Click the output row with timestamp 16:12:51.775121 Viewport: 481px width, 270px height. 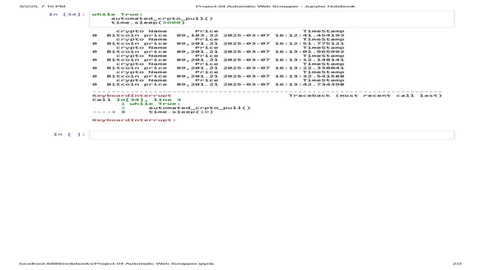pyautogui.click(x=218, y=44)
